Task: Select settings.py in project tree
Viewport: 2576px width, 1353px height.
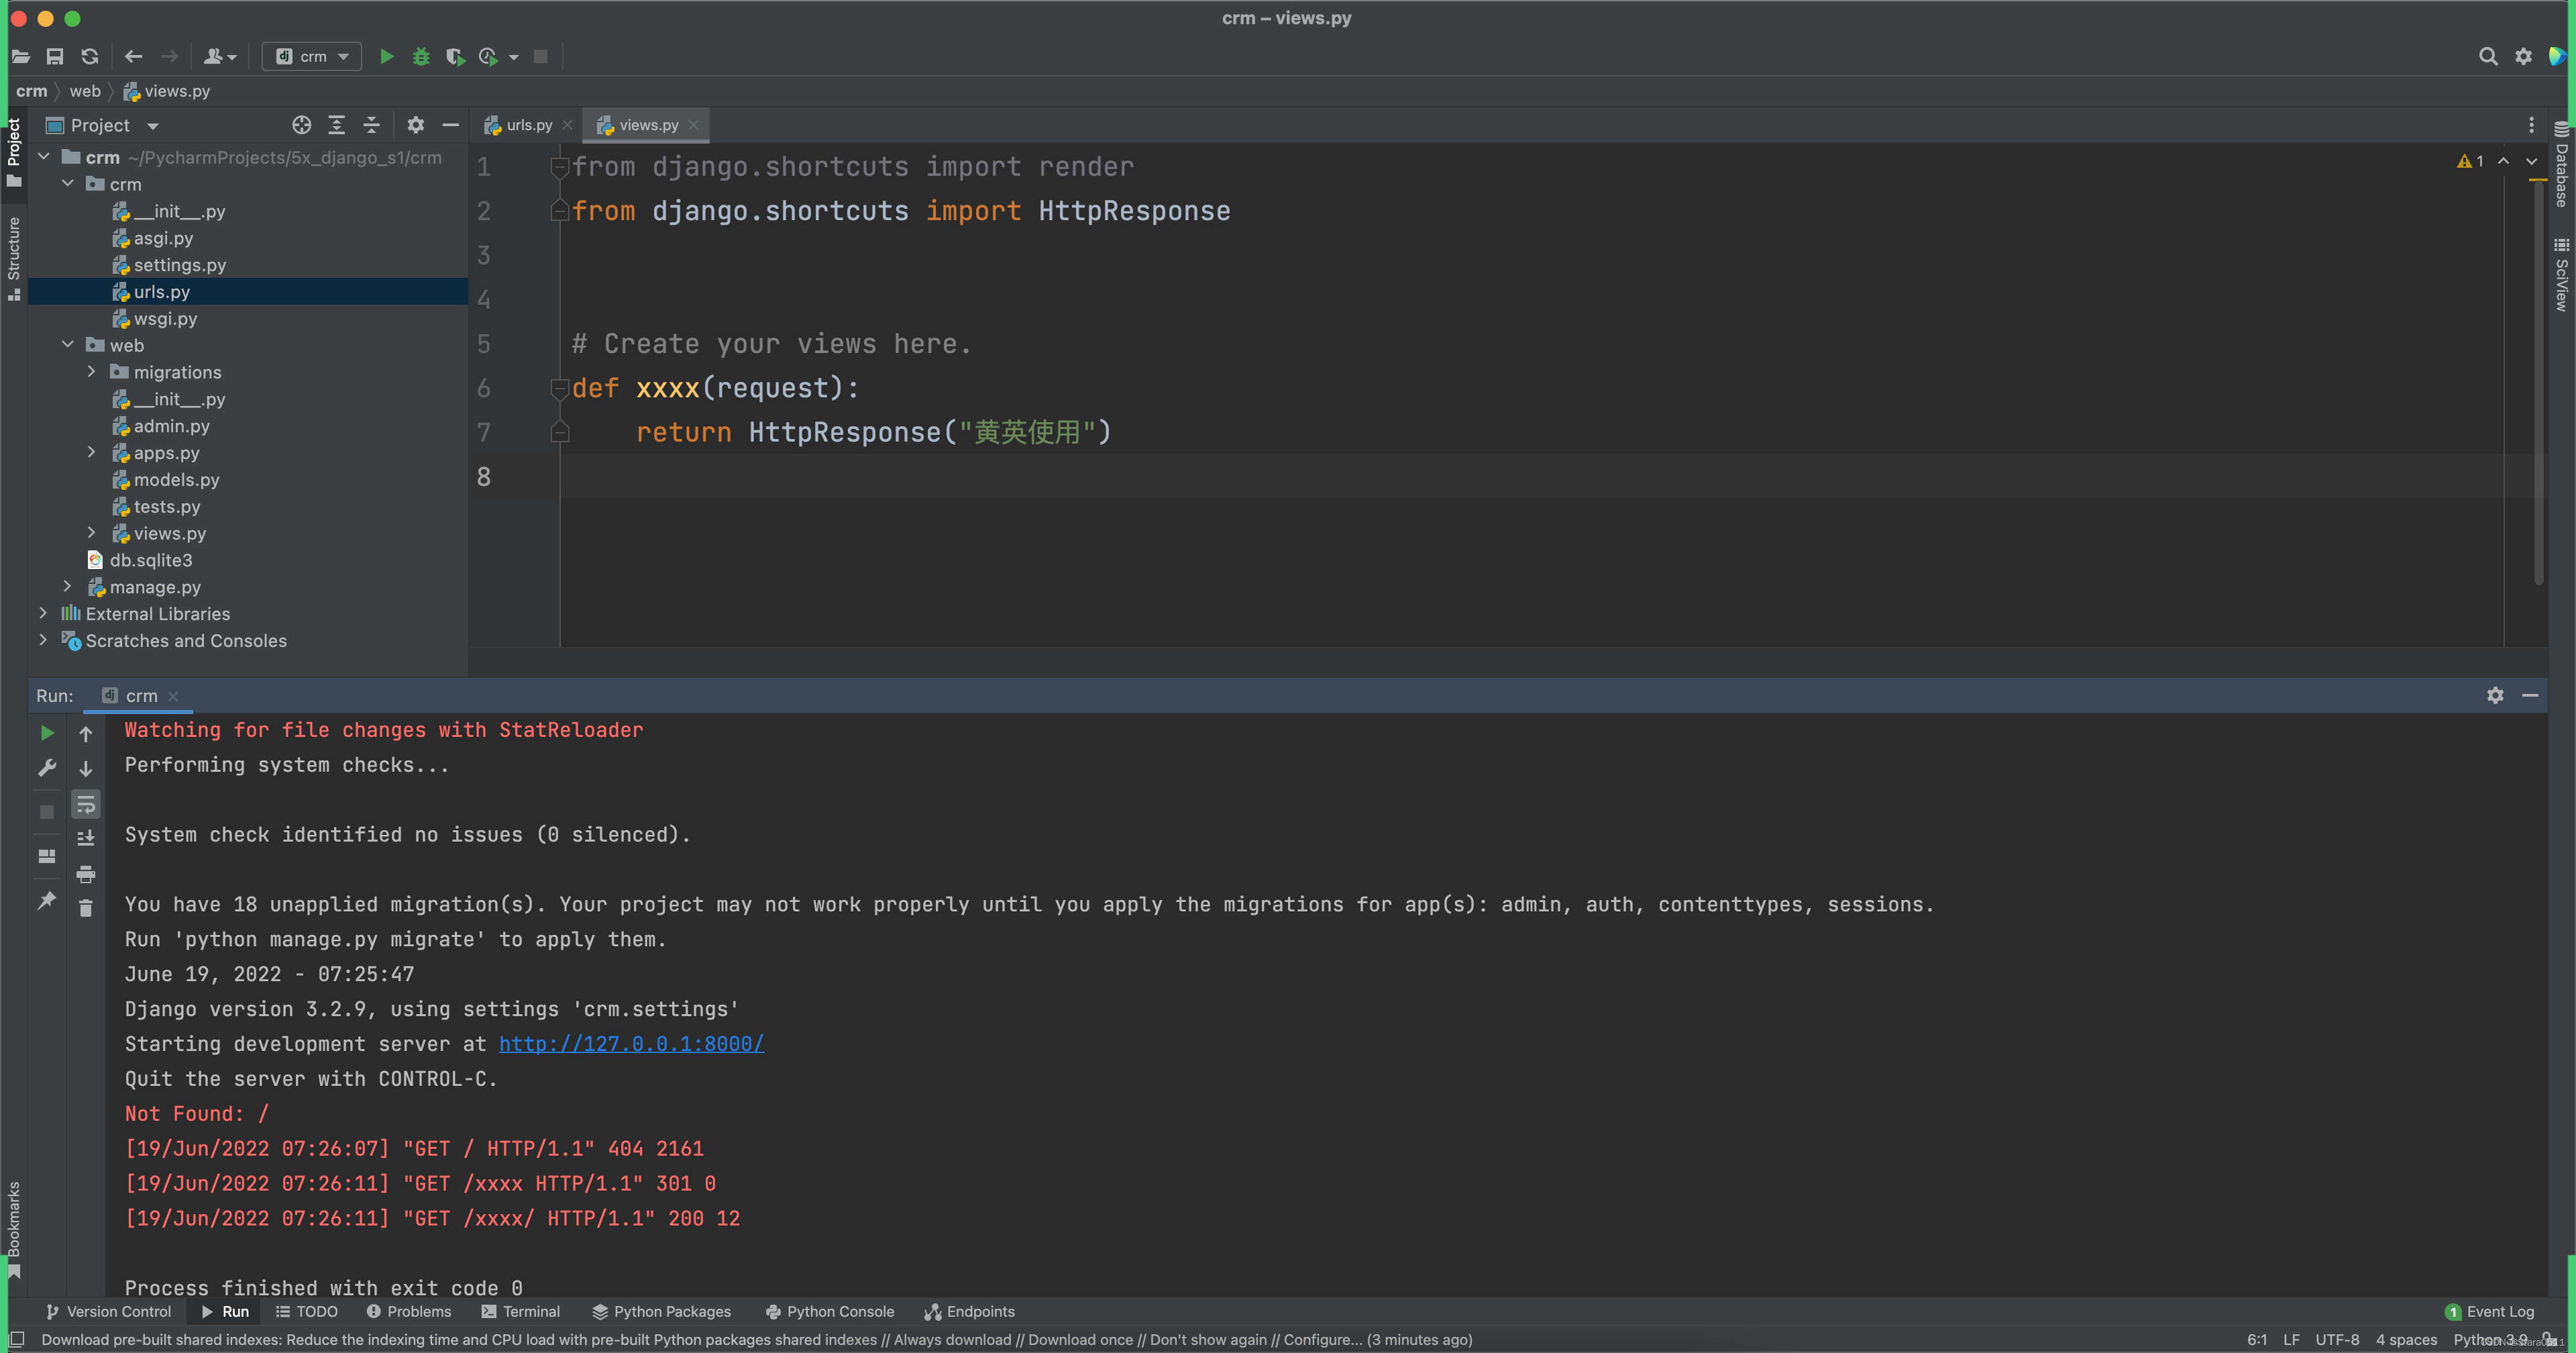Action: [180, 265]
